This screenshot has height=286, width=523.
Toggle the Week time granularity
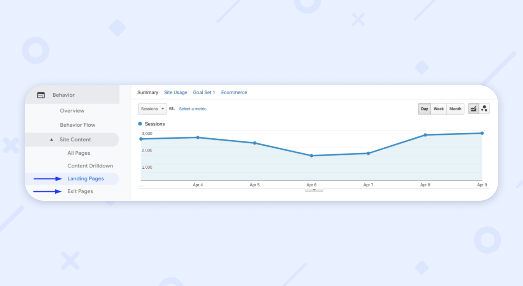pos(439,109)
